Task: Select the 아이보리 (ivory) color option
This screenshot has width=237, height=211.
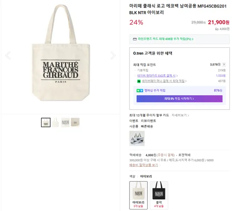Action: pyautogui.click(x=138, y=195)
